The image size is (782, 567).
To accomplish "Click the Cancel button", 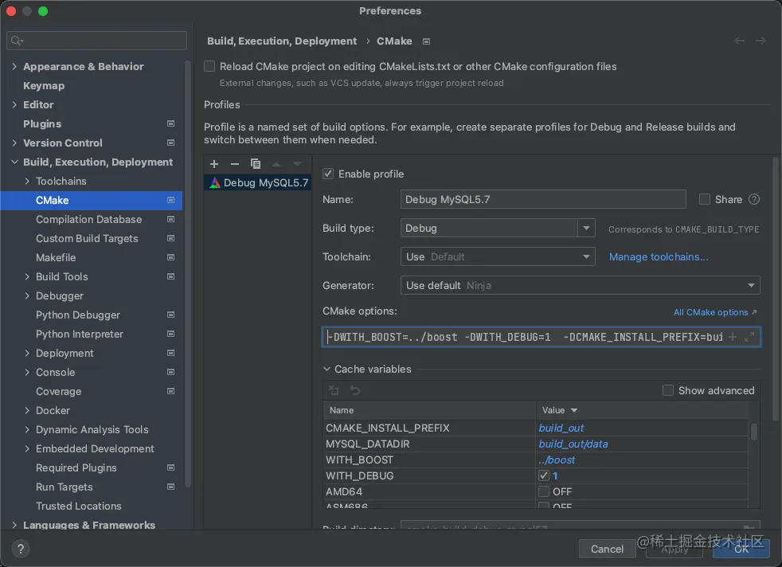I will click(607, 549).
